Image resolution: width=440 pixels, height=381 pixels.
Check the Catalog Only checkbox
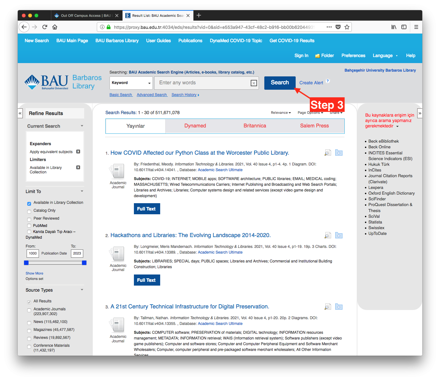[x=29, y=212]
